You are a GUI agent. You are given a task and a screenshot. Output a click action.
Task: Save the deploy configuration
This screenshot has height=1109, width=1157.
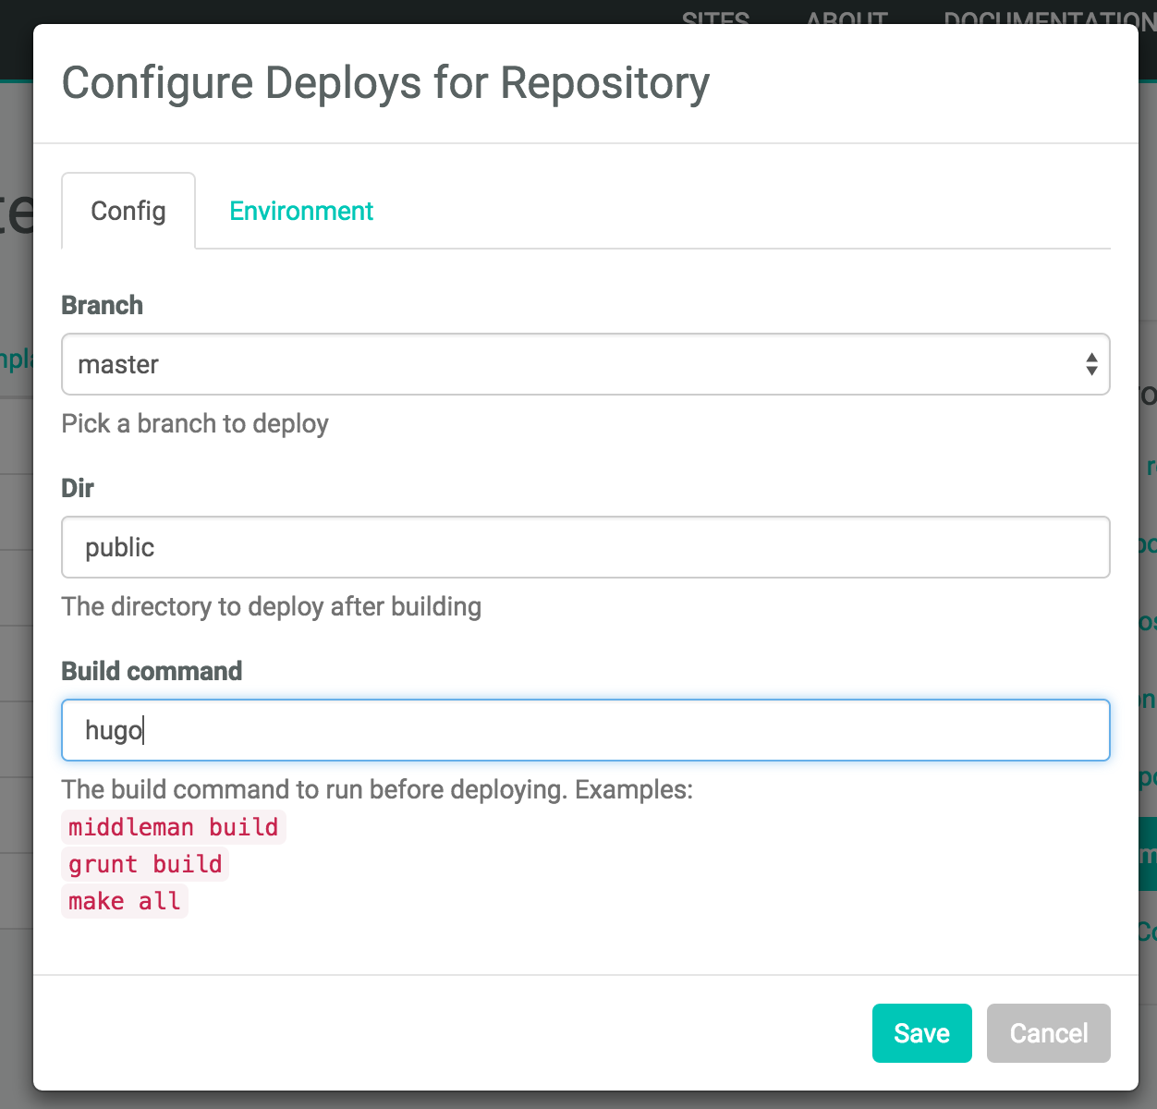pos(921,1033)
